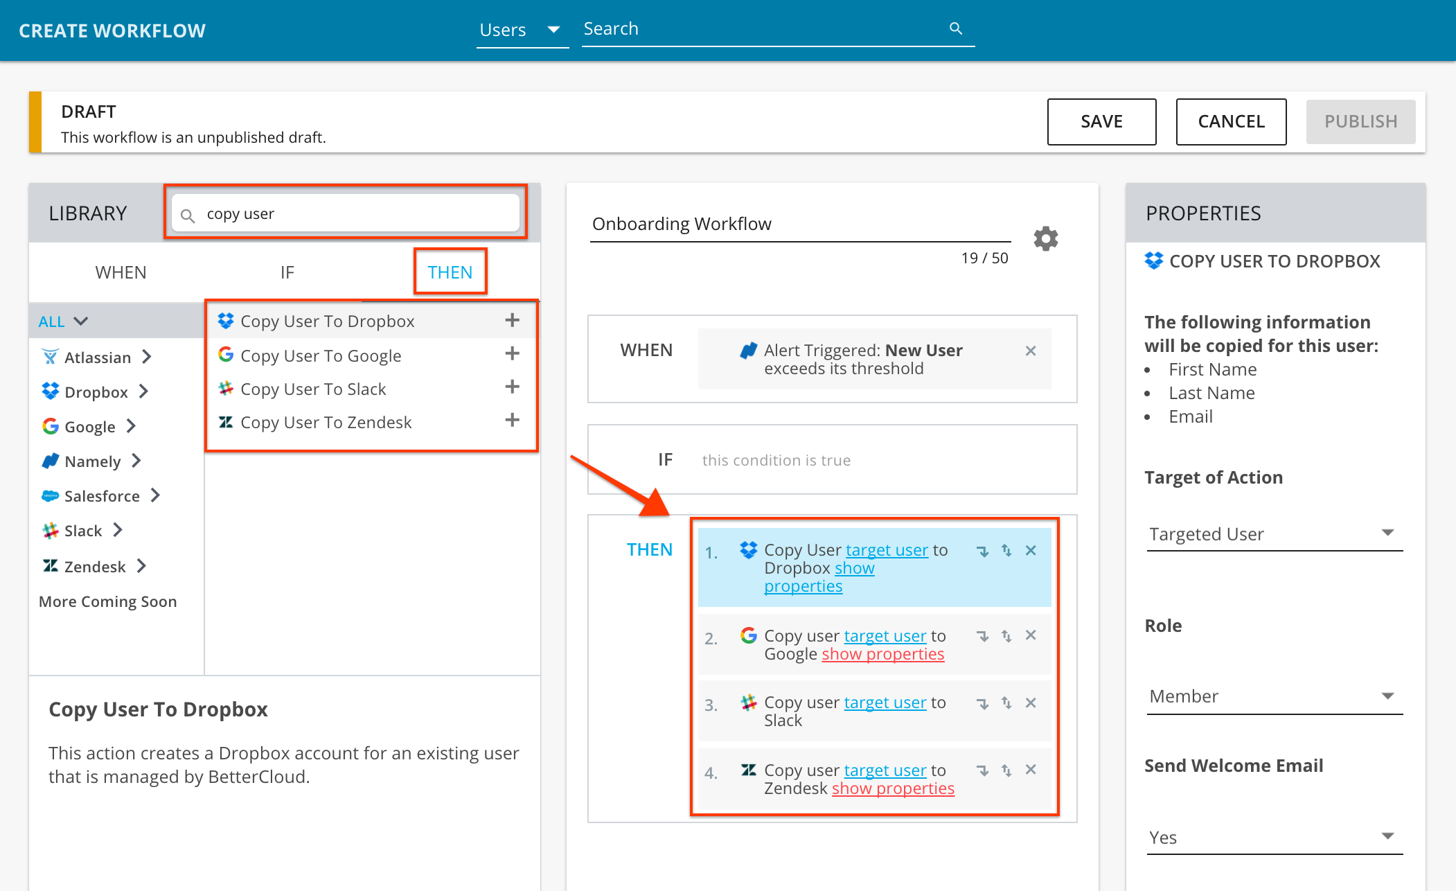Open Send Welcome Email Yes dropdown
This screenshot has width=1456, height=891.
pyautogui.click(x=1275, y=837)
